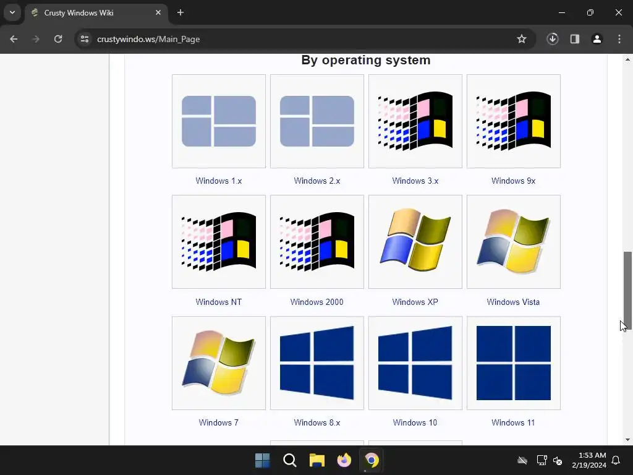Open the Windows NT flag logo thumbnail

click(218, 242)
